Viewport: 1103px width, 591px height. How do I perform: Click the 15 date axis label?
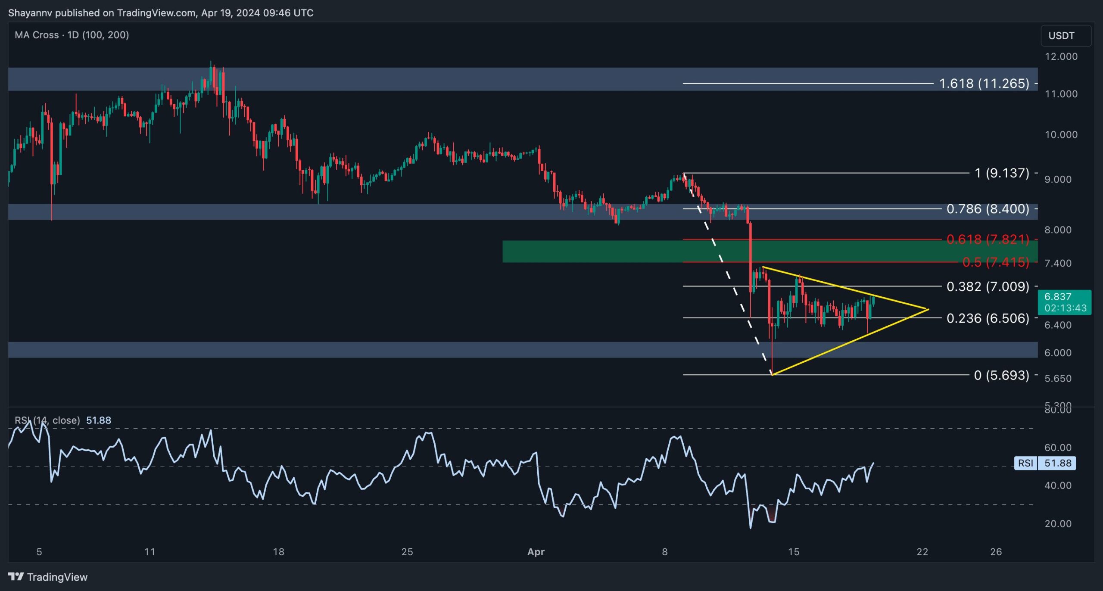pos(794,552)
